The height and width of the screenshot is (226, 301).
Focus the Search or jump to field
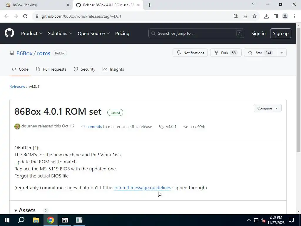tap(196, 33)
